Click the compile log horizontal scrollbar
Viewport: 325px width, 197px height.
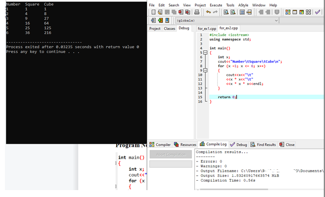[x=234, y=189]
